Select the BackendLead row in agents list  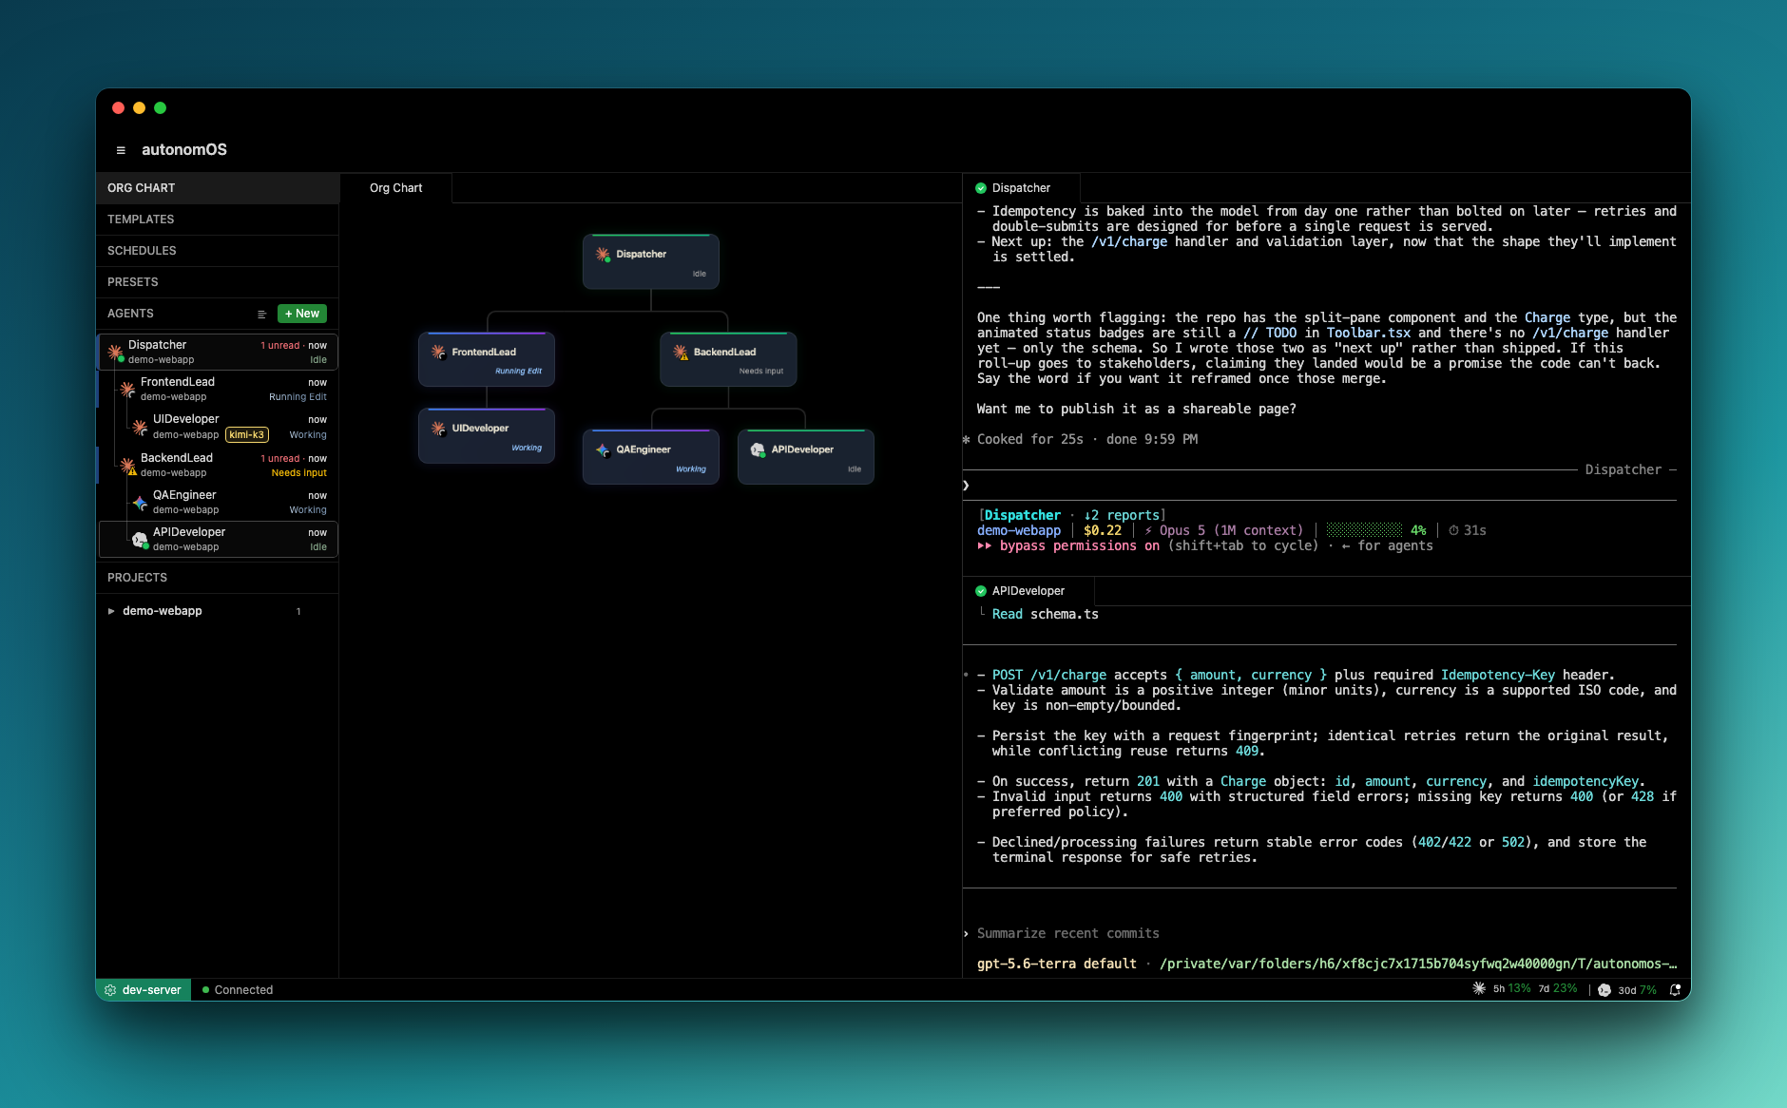coord(219,465)
